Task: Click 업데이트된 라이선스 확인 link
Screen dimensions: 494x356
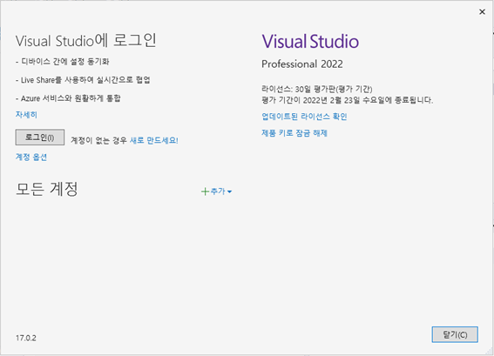Action: pyautogui.click(x=304, y=117)
